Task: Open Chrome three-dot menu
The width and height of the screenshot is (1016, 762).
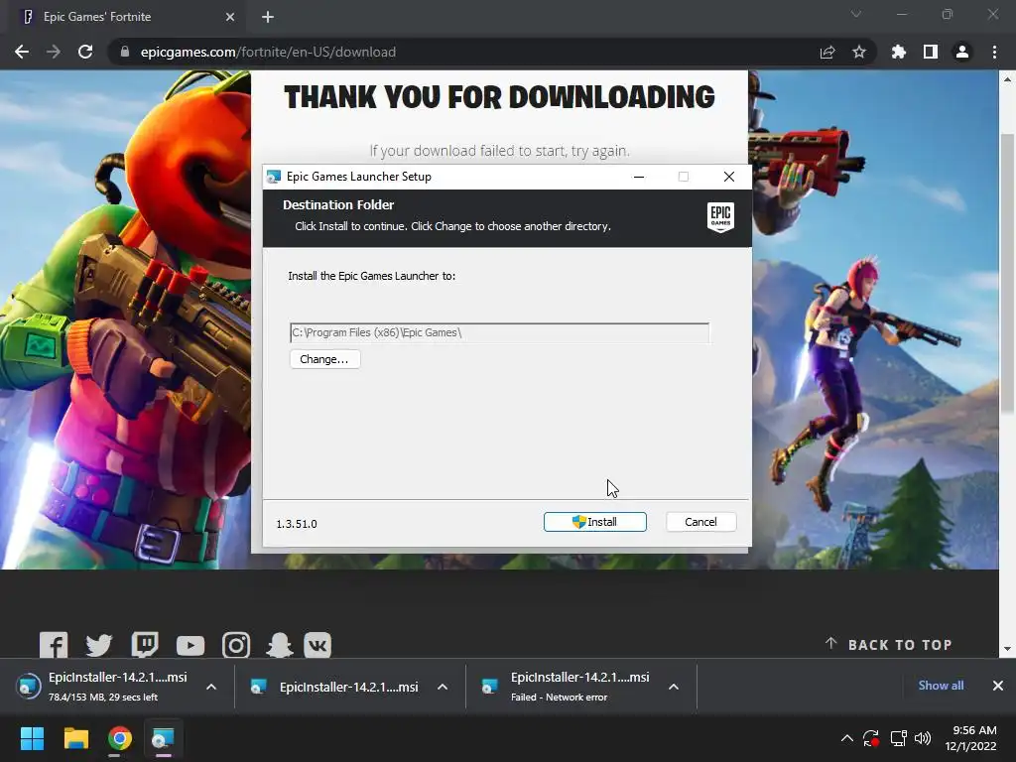Action: (994, 52)
